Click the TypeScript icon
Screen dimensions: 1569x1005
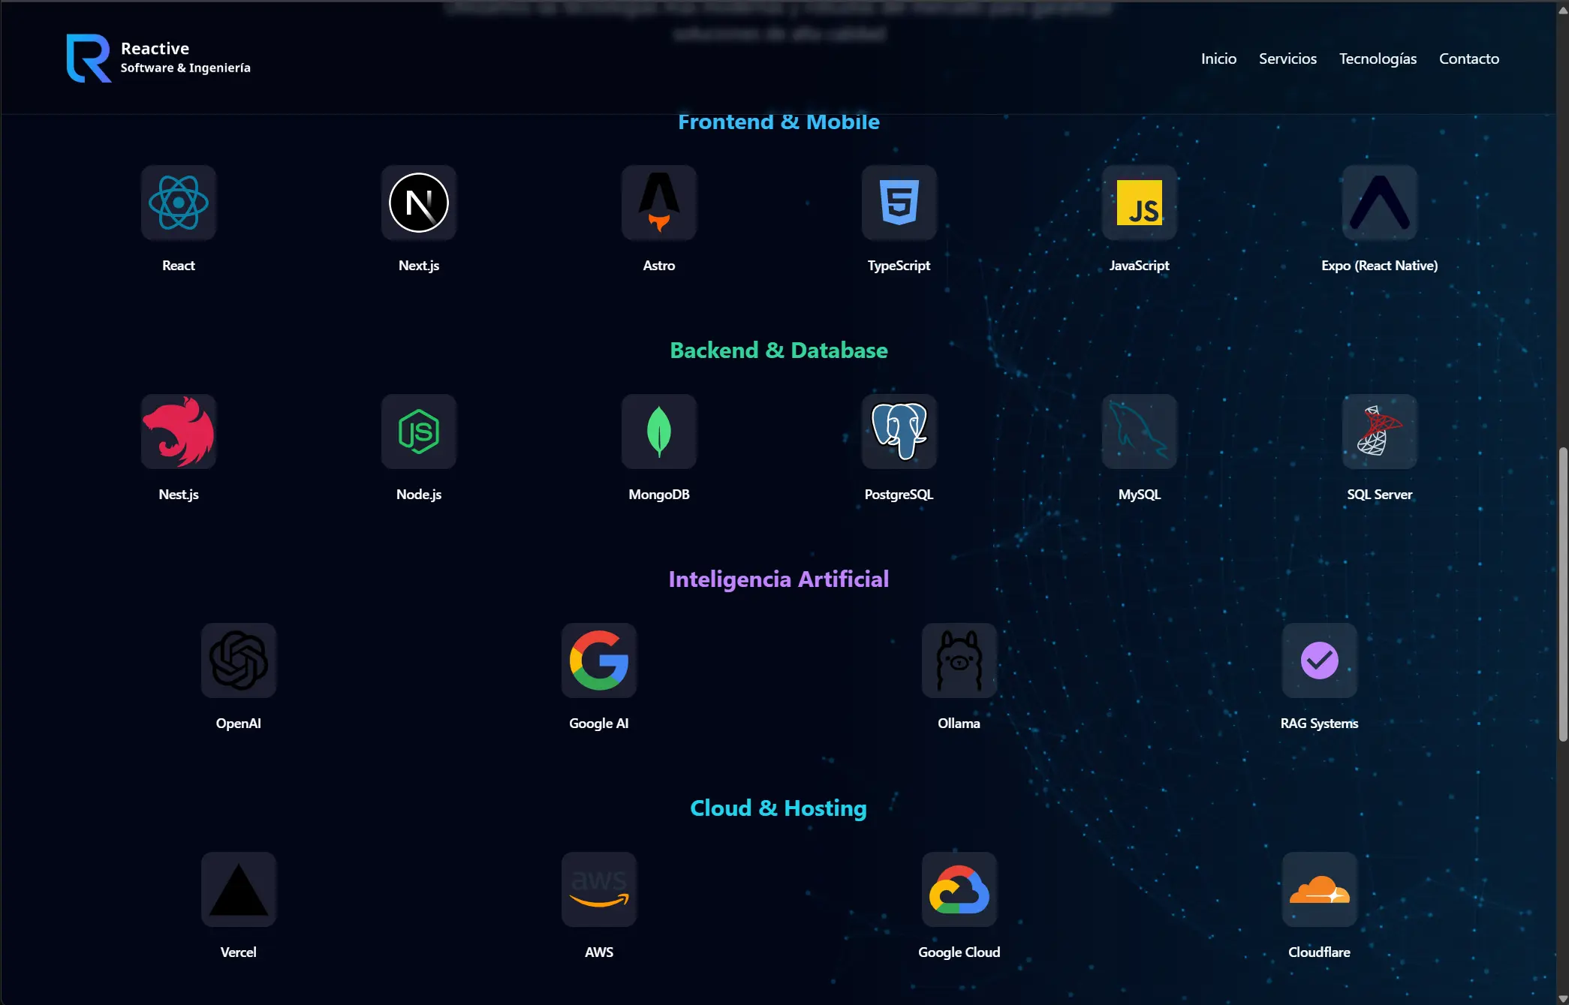[899, 203]
